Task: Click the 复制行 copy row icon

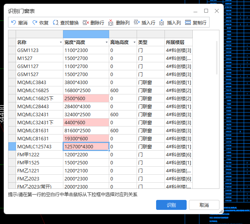Action: click(188, 22)
